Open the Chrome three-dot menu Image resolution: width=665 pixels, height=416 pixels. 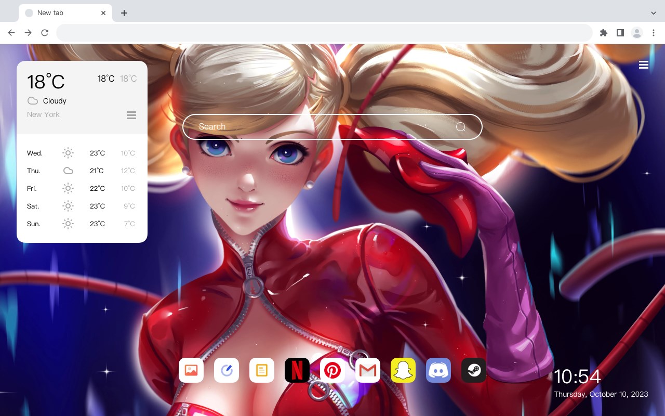[654, 33]
